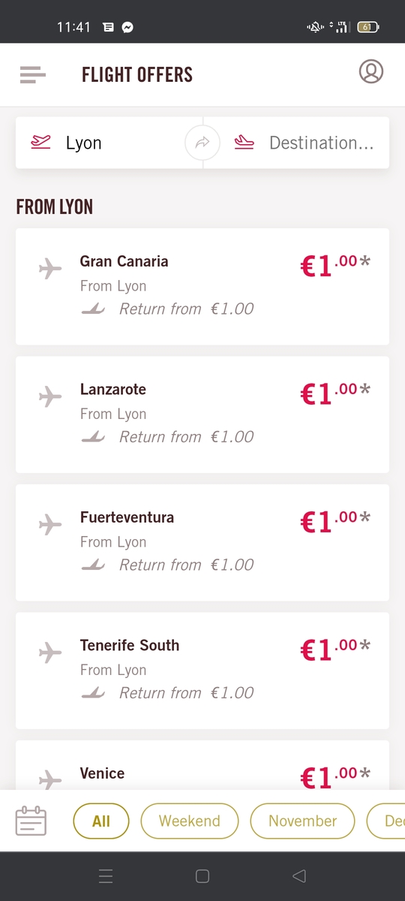Open the calendar icon in bottom bar
The width and height of the screenshot is (405, 901).
[x=31, y=821]
